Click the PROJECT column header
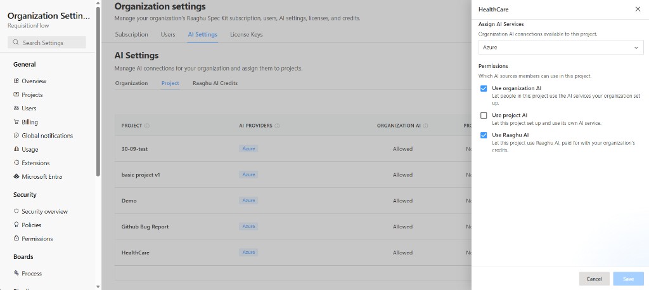Viewport: 649px width, 290px height. pyautogui.click(x=132, y=126)
